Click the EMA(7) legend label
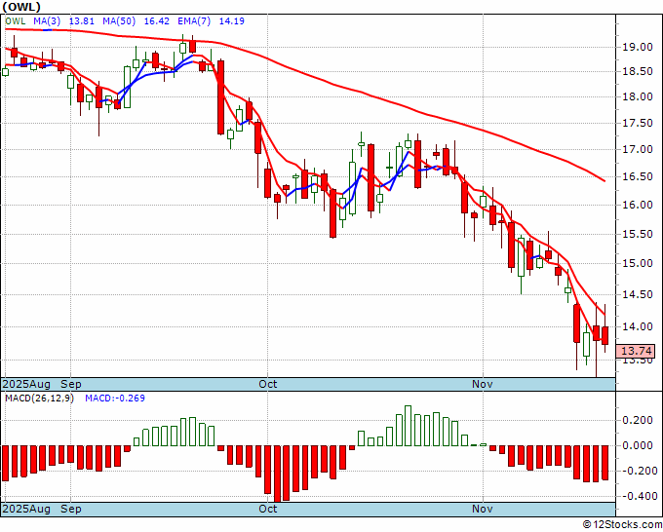This screenshot has width=663, height=532. pos(194,21)
